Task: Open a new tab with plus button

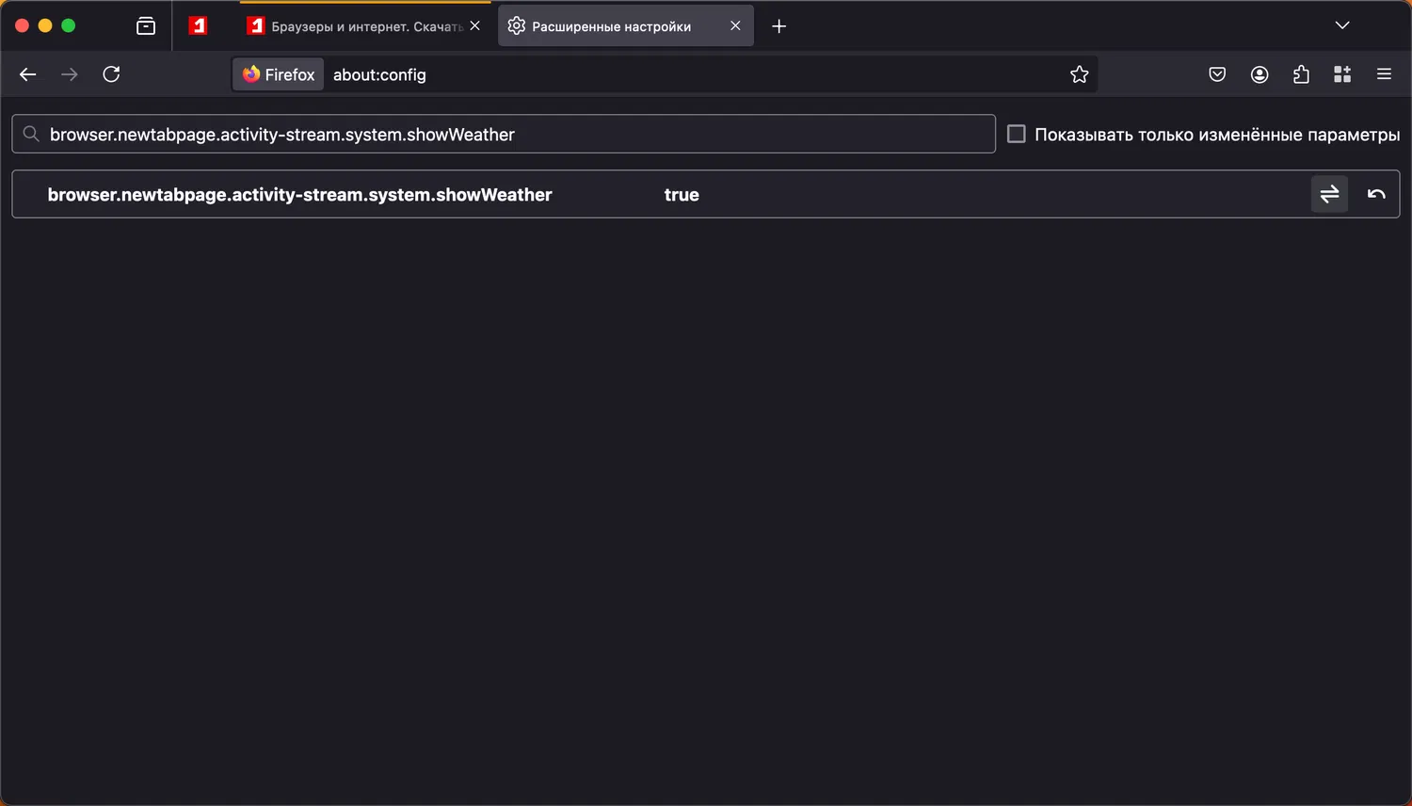Action: (778, 26)
